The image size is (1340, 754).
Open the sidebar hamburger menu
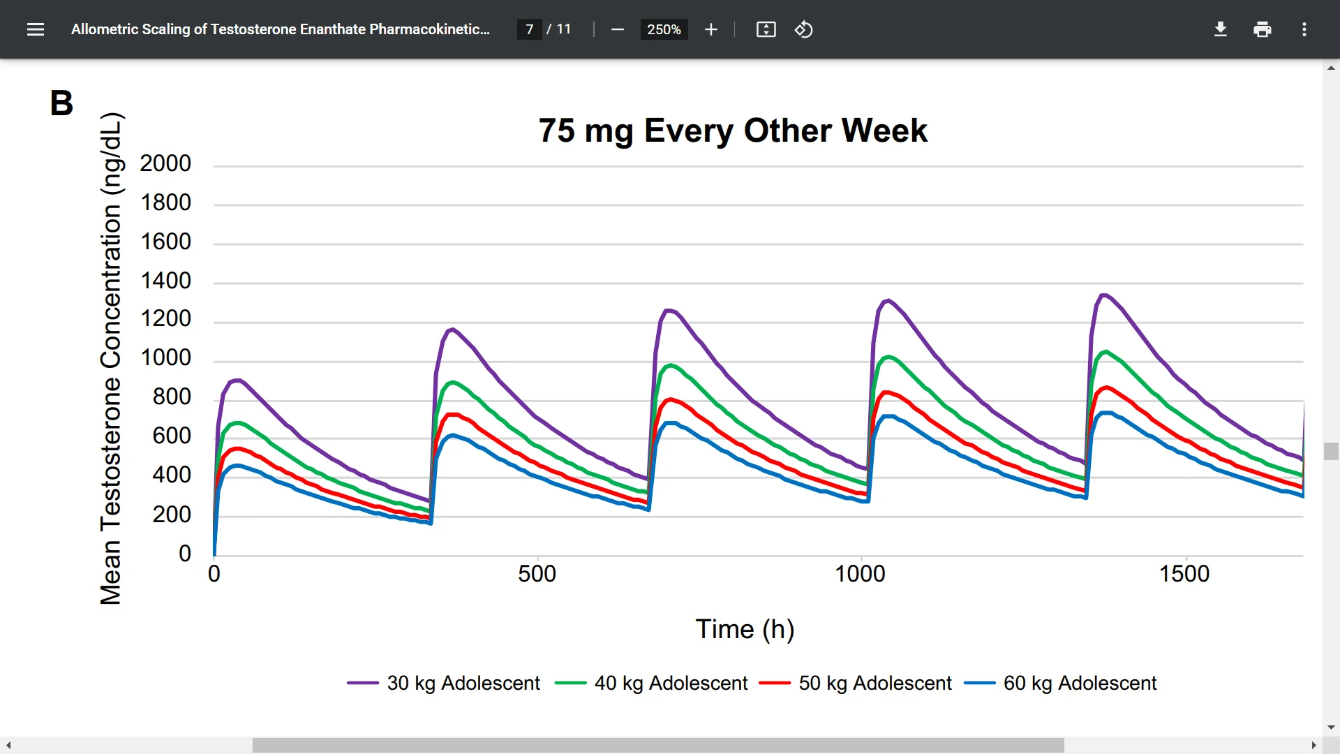click(x=36, y=29)
